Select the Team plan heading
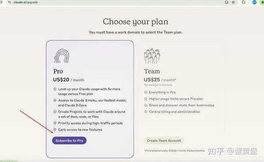This screenshot has width=264, height=162. tap(152, 71)
